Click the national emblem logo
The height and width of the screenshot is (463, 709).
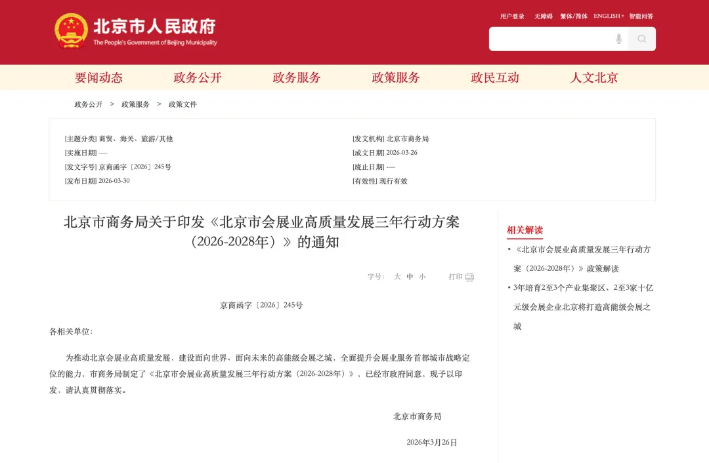tap(71, 31)
